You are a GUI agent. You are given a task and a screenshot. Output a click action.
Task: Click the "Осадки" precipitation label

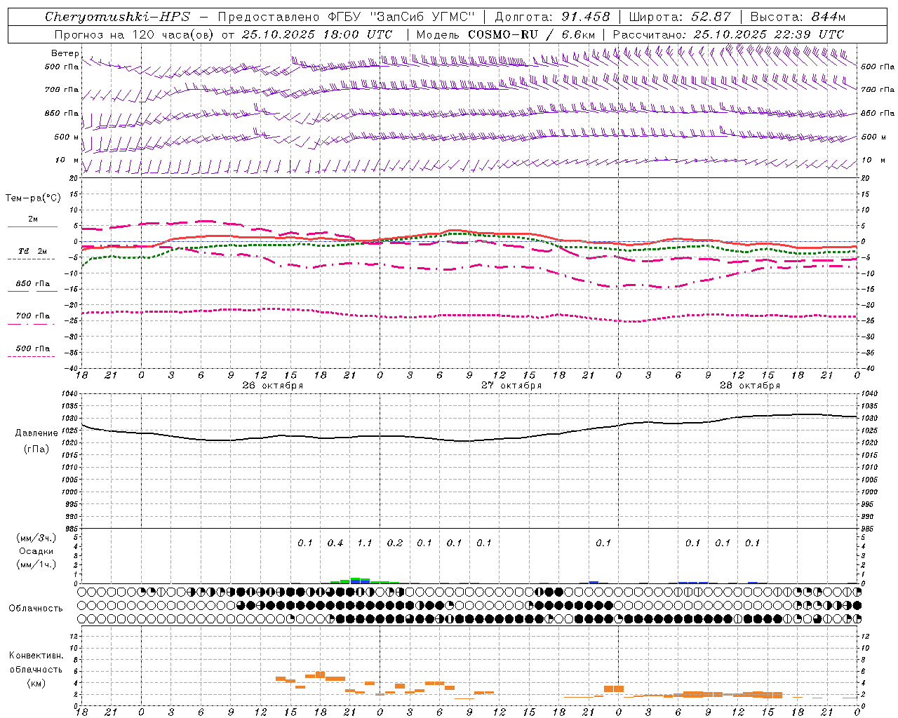pyautogui.click(x=36, y=551)
